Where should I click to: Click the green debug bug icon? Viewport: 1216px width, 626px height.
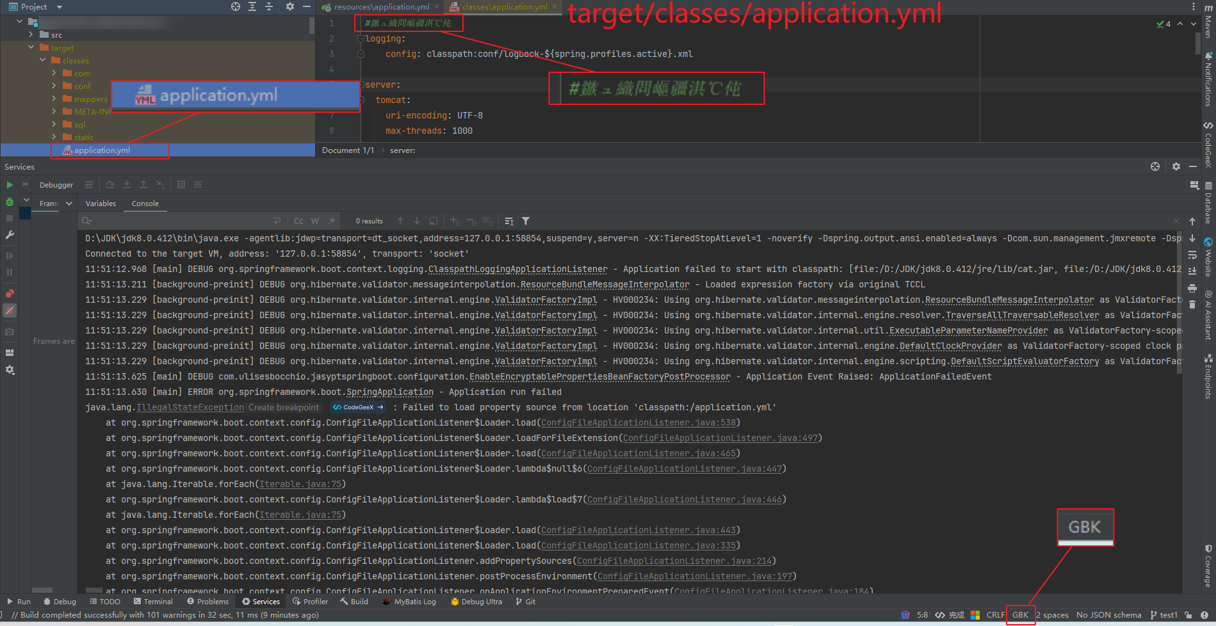(x=10, y=202)
